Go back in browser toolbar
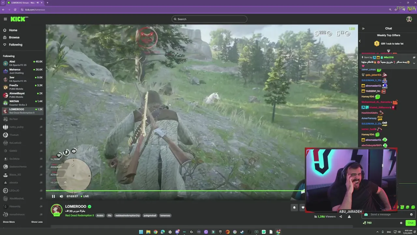Image resolution: width=417 pixels, height=235 pixels. 3,9
